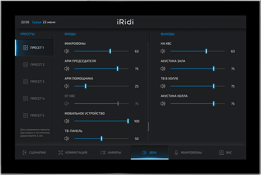Viewport: 261px width, 175px height.
Task: Mute the НА КВС output speaker icon
Action: coord(163,51)
